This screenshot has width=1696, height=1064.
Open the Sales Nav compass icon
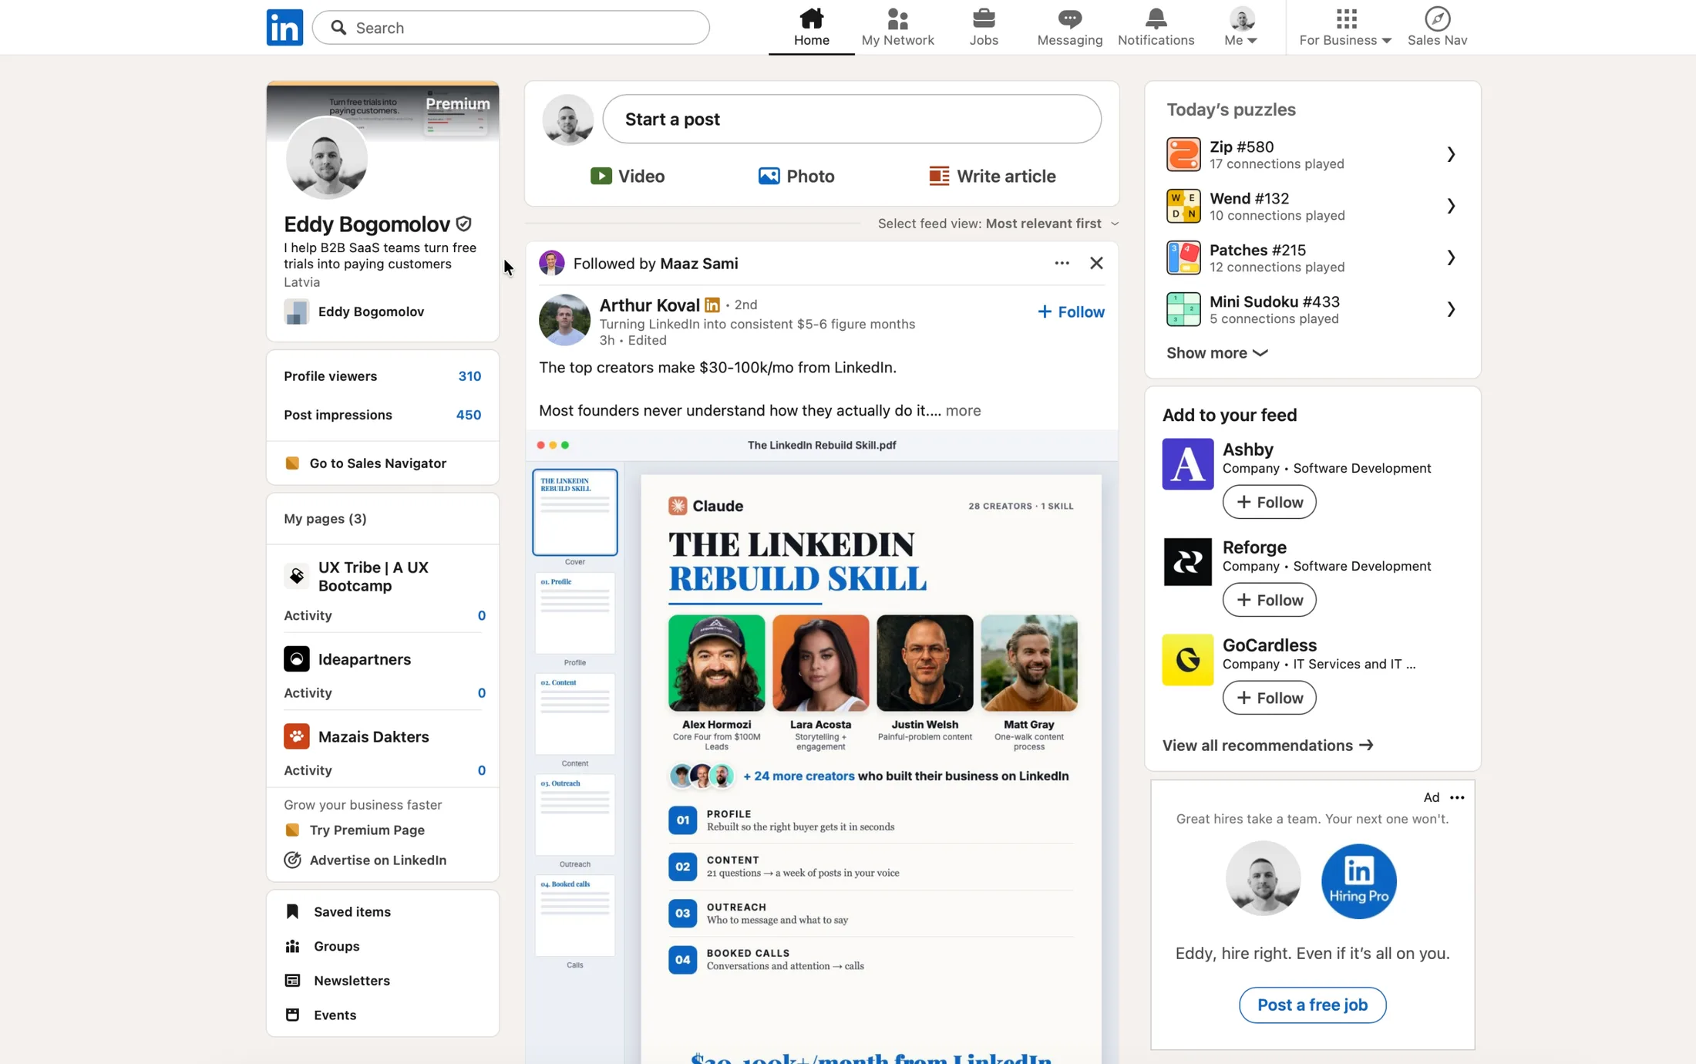[x=1437, y=18]
